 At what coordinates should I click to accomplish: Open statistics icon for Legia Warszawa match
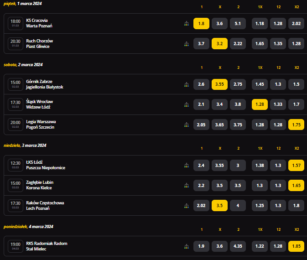187,125
